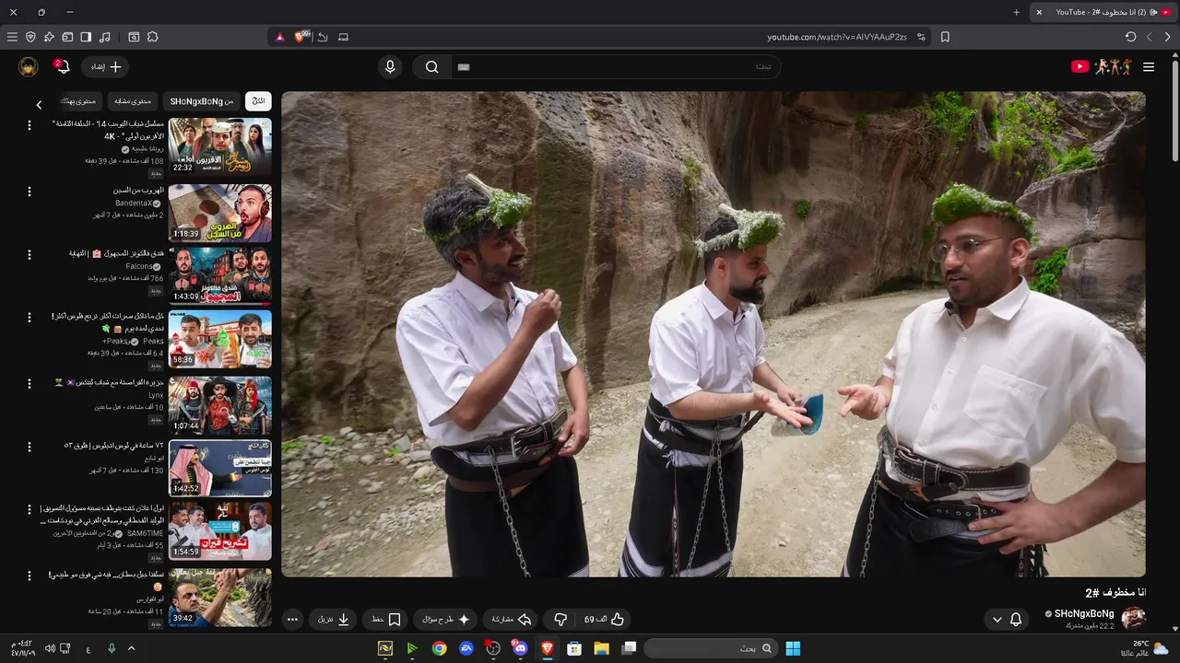
Task: Open options menu for the Lynx video
Action: [29, 382]
